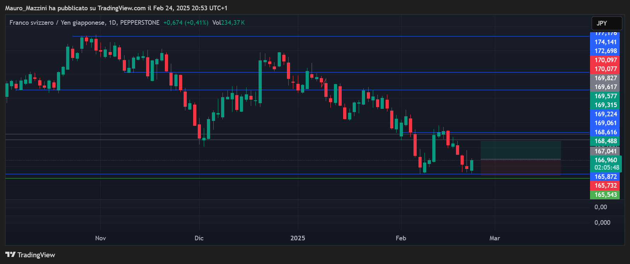
Task: Select the green profit zone of position box
Action: tap(521, 150)
